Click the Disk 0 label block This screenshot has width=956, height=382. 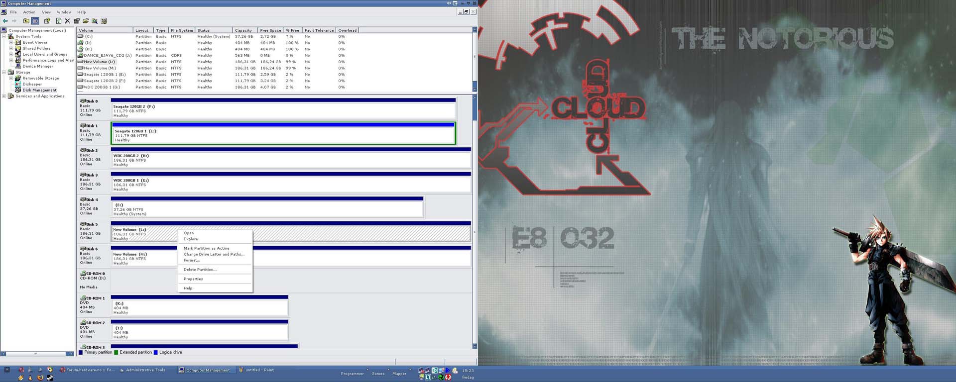(x=93, y=108)
